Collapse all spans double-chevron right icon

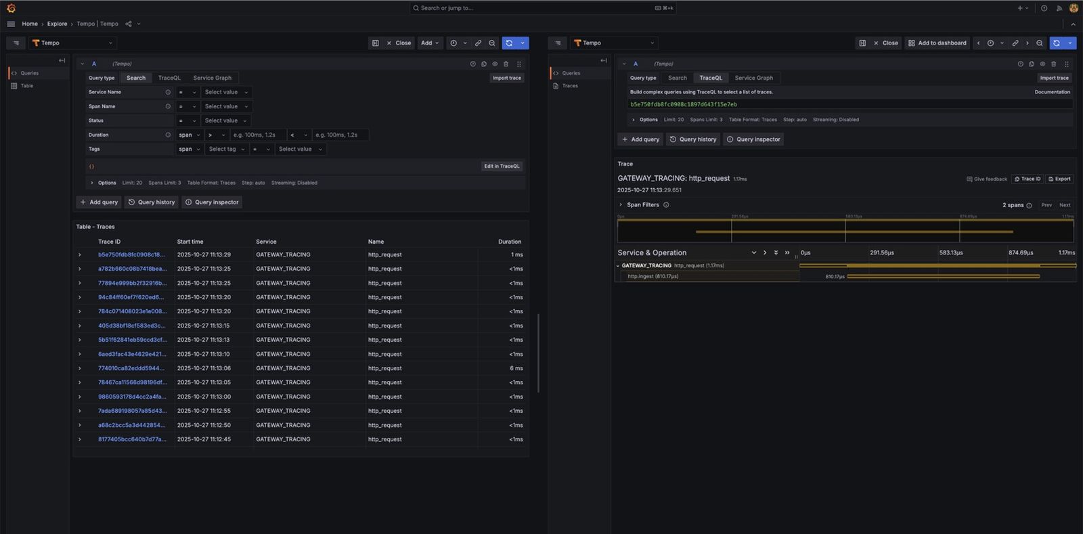787,252
